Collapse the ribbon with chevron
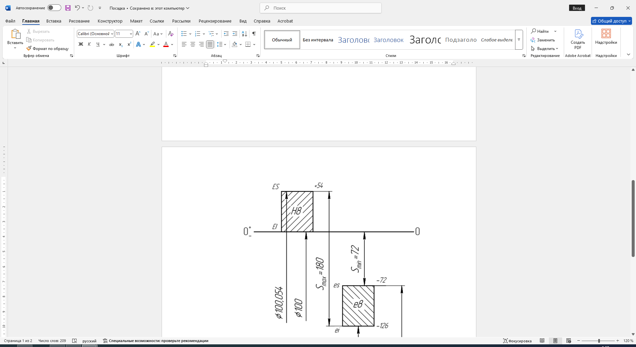The image size is (636, 347). [x=628, y=54]
